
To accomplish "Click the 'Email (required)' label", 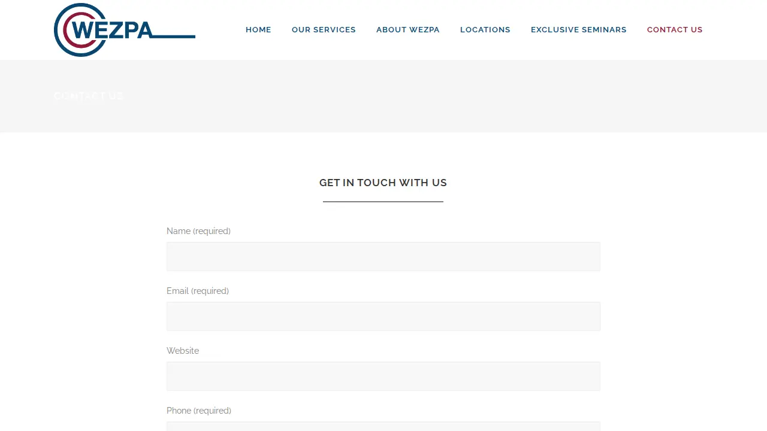I will (198, 291).
